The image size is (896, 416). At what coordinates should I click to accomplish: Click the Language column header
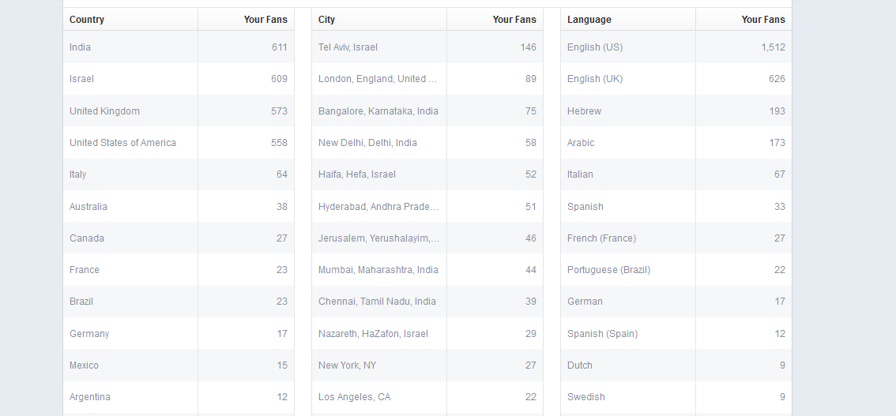(589, 20)
